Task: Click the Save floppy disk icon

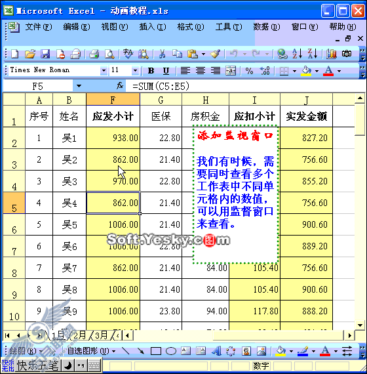Action: [45, 54]
